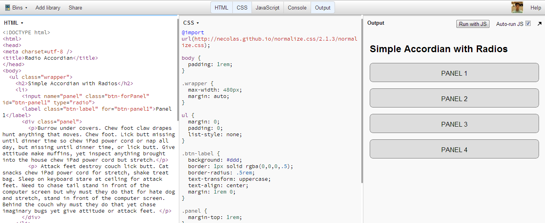
Task: Show the JavaScript panel
Action: click(267, 8)
